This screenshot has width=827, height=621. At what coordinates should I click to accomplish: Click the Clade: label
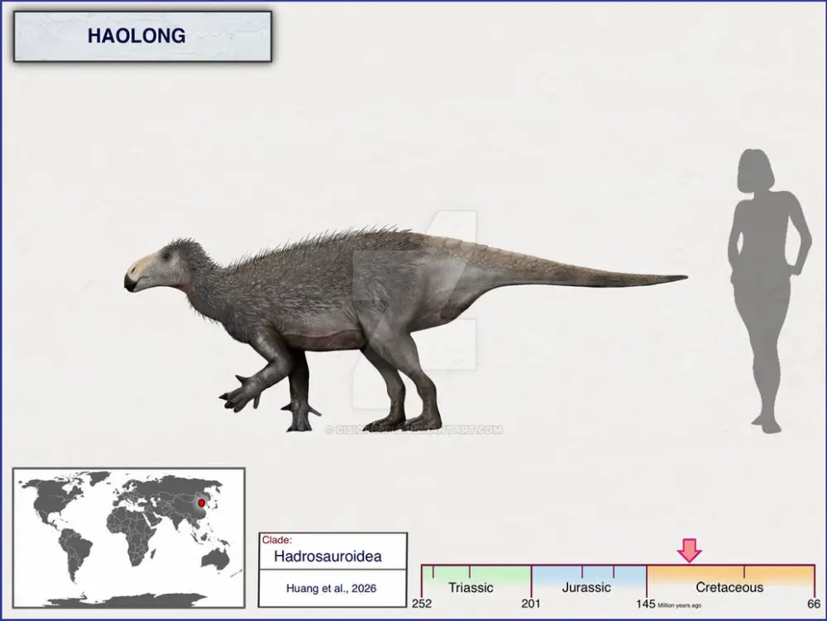click(x=276, y=540)
